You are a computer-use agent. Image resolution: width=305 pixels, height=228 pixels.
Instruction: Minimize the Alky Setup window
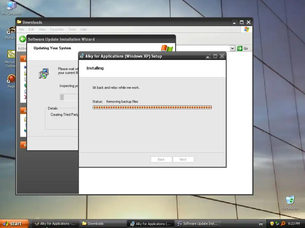point(208,56)
